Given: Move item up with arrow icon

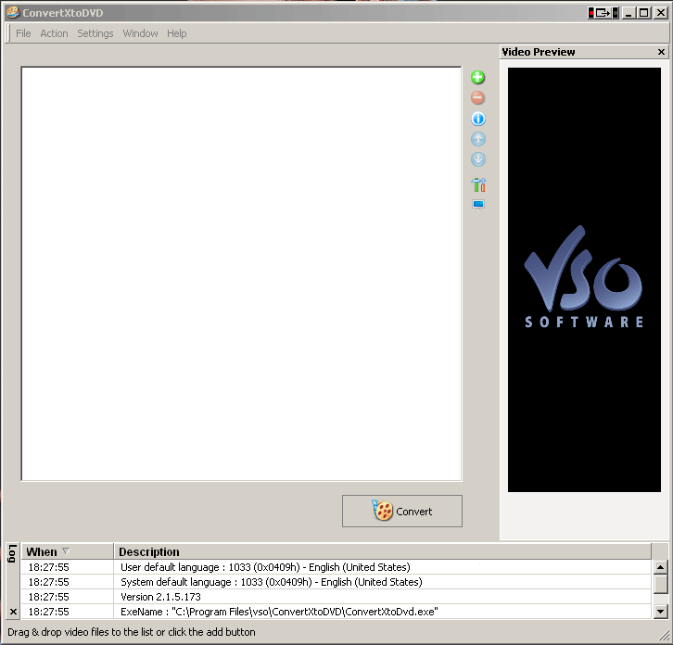Looking at the screenshot, I should [x=478, y=139].
